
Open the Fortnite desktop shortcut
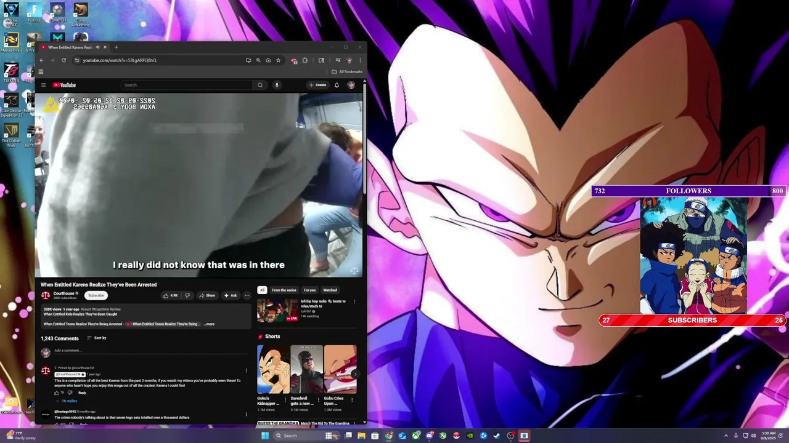[x=35, y=12]
